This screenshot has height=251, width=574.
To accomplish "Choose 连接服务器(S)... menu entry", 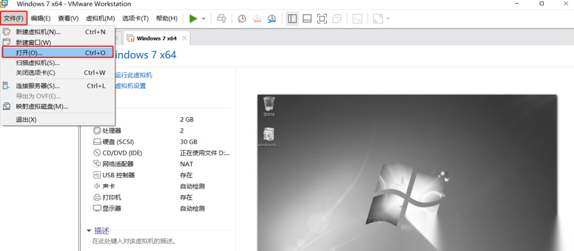I will pyautogui.click(x=58, y=86).
